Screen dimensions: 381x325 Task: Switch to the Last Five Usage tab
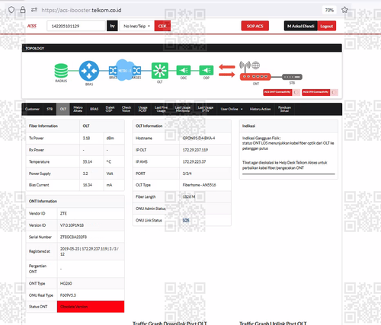(x=161, y=109)
